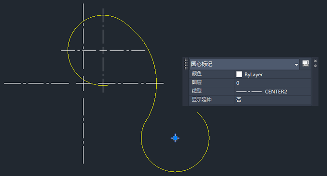Click the 图层 property label
Image resolution: width=327 pixels, height=176 pixels.
[x=197, y=82]
